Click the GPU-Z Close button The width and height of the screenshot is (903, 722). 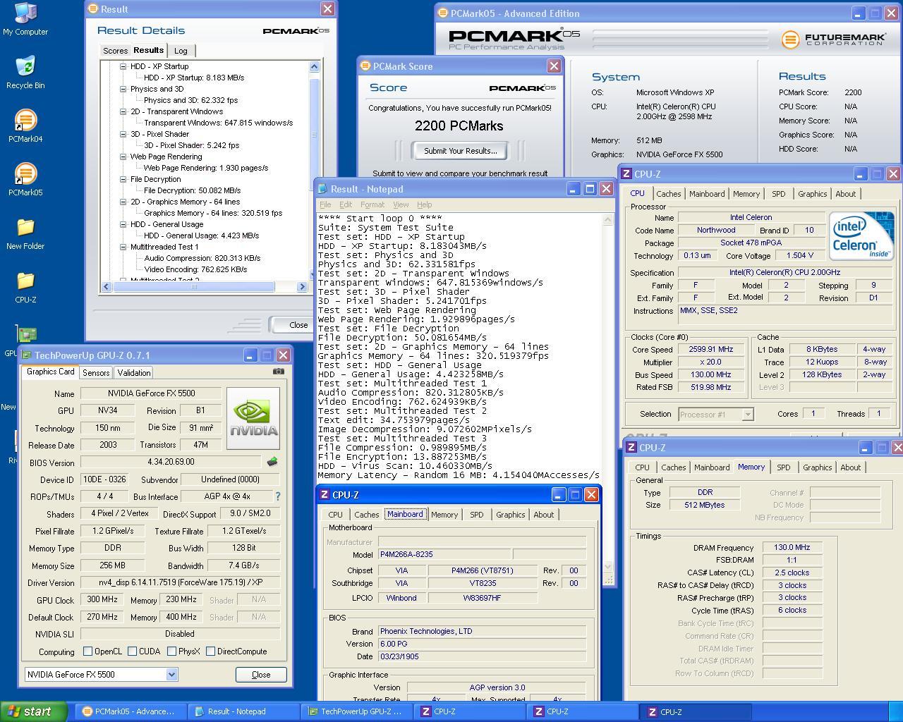pyautogui.click(x=261, y=675)
